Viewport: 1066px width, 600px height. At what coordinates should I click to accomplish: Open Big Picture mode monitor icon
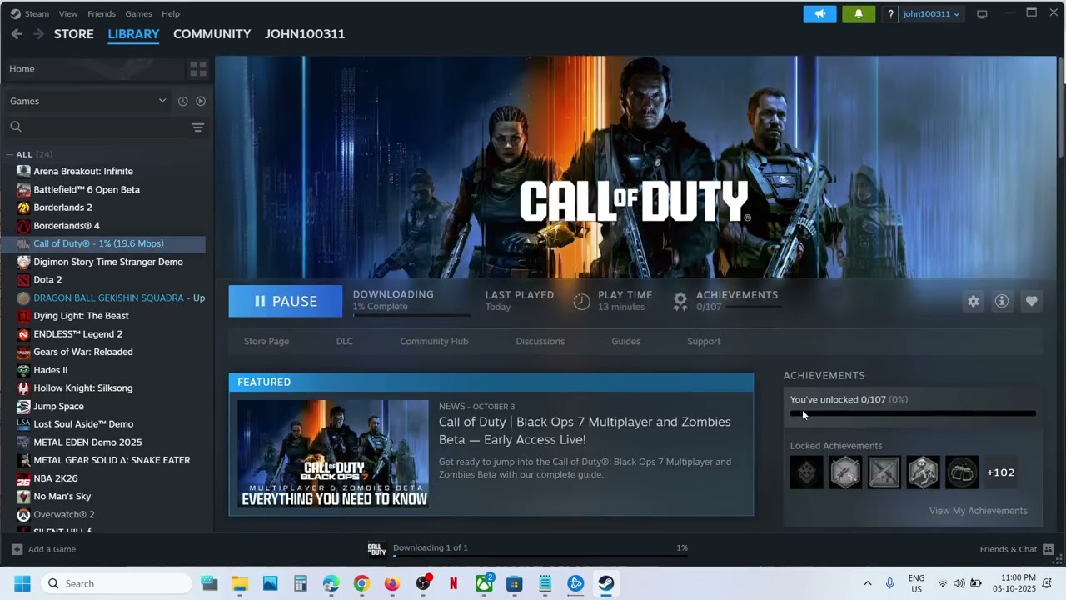[982, 14]
